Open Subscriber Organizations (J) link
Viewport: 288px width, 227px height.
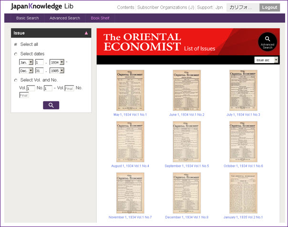tap(165, 7)
